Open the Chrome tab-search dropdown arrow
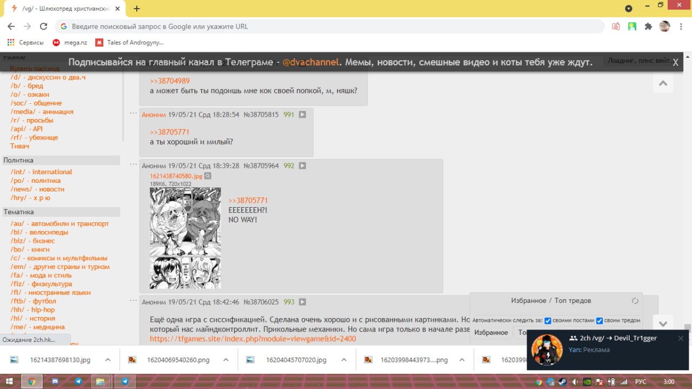Image resolution: width=692 pixels, height=389 pixels. [x=628, y=9]
